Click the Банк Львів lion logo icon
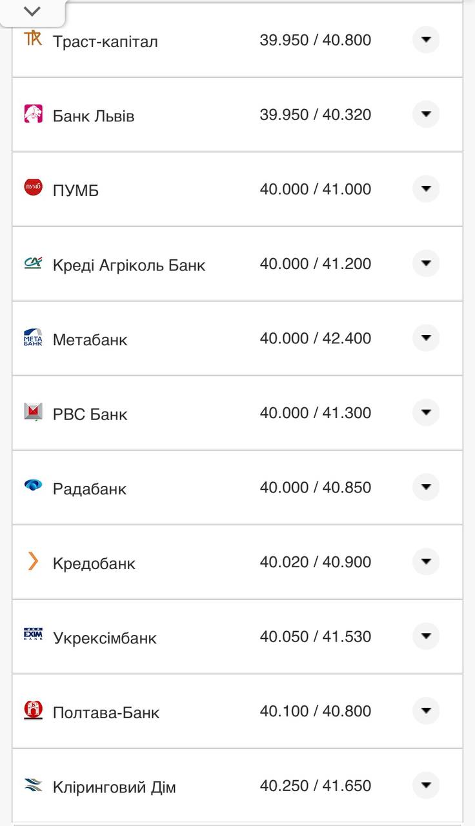This screenshot has width=475, height=826. (x=33, y=114)
